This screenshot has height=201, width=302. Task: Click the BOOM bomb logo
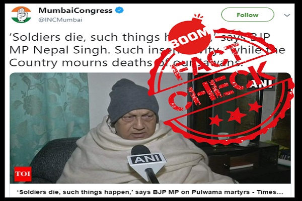point(189,35)
